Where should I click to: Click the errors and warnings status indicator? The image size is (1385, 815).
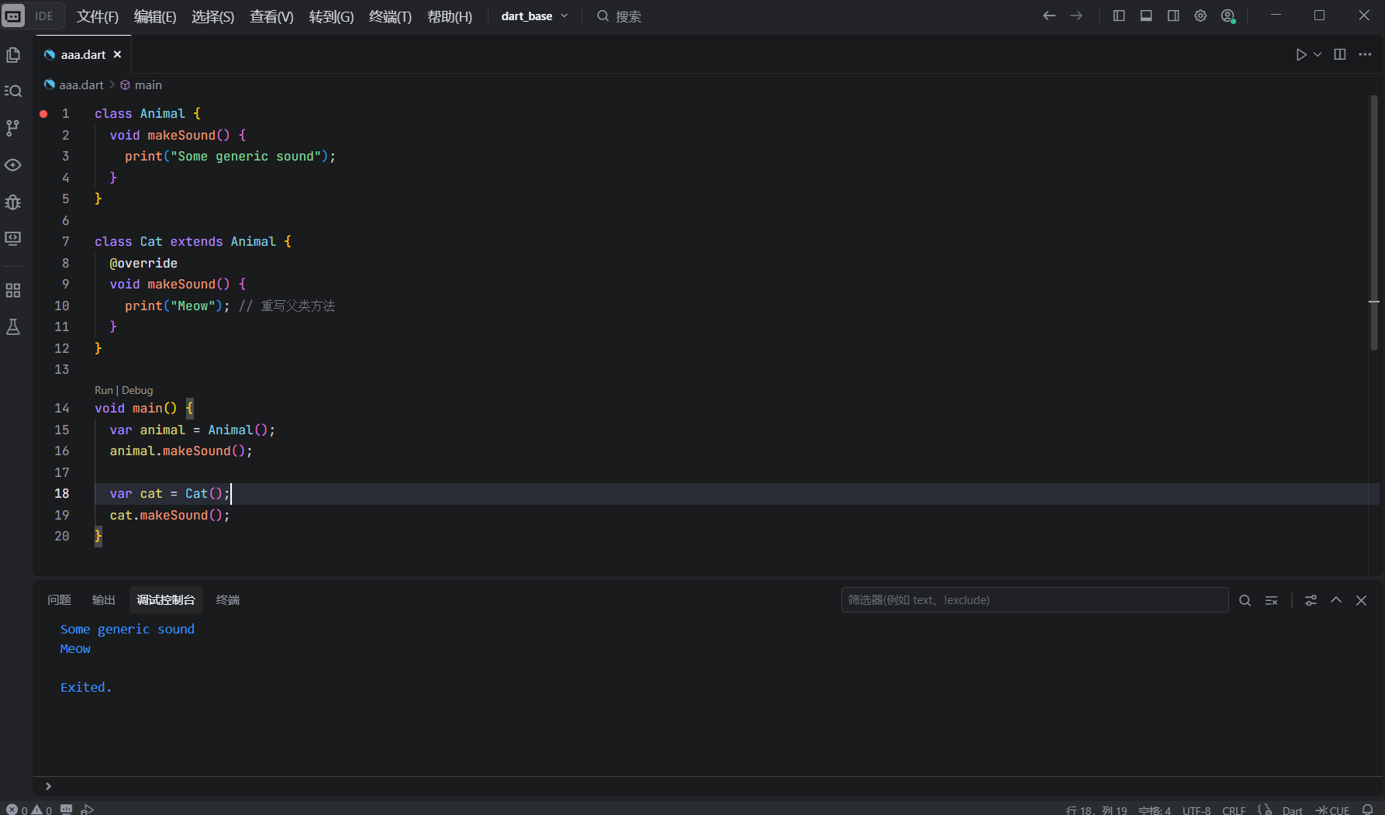click(29, 810)
